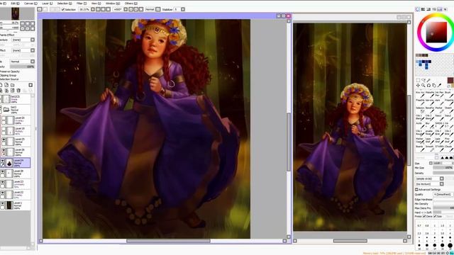The height and width of the screenshot is (255, 454).
Task: Open the View menu
Action: tap(96, 3)
